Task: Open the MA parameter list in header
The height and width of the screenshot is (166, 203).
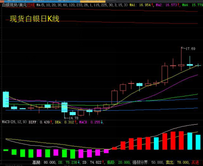Action: 82,5
